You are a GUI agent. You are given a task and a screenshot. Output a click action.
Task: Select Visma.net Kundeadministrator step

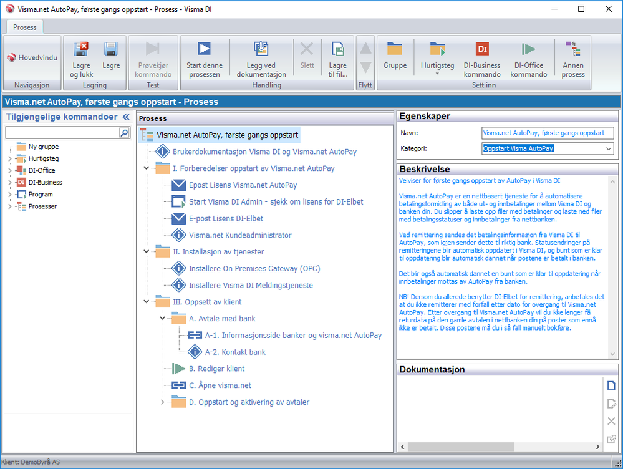pyautogui.click(x=240, y=235)
